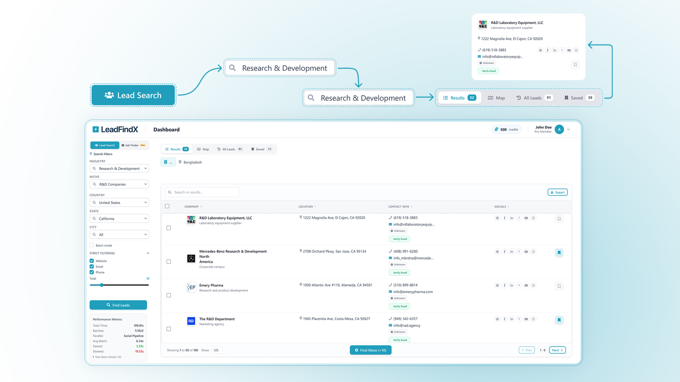Switch to Lead Search tab in sidebar
Image resolution: width=680 pixels, height=382 pixels.
coord(105,145)
